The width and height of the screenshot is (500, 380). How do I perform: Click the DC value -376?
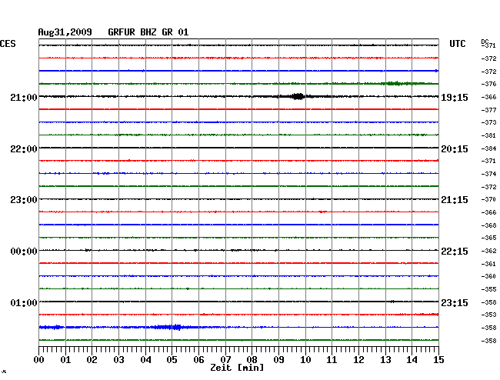[x=488, y=84]
